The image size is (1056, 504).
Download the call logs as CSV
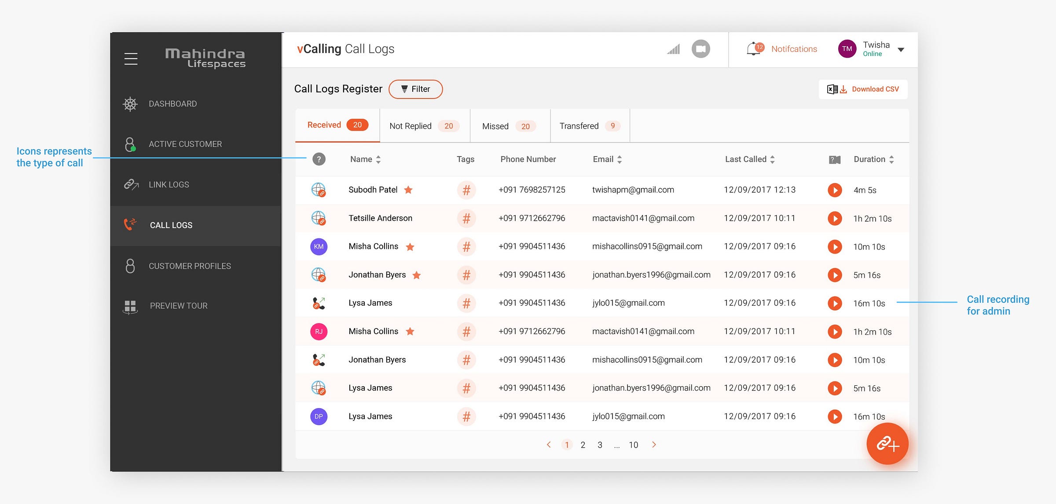(863, 89)
